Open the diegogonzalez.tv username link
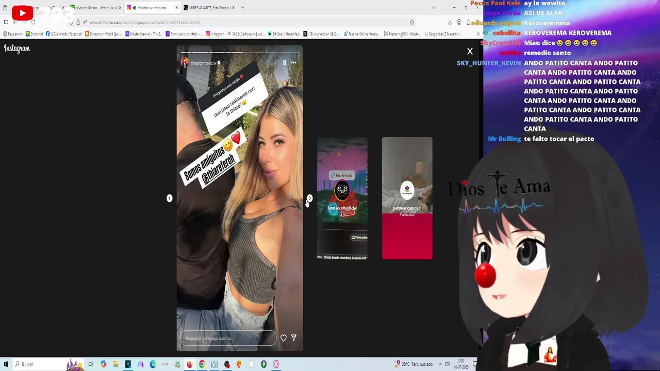660x371 pixels. point(204,63)
